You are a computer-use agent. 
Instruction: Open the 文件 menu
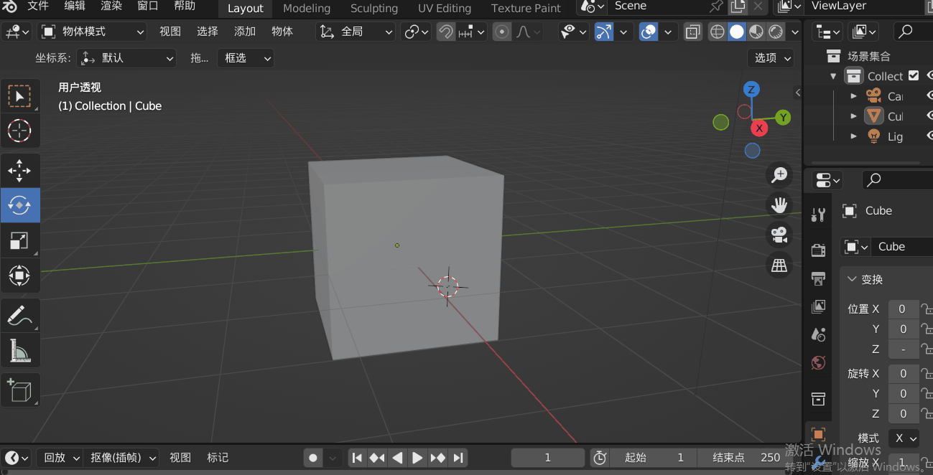pyautogui.click(x=38, y=6)
